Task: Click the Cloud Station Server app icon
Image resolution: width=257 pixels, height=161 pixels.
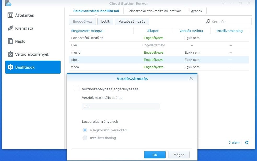Action: tap(8, 3)
